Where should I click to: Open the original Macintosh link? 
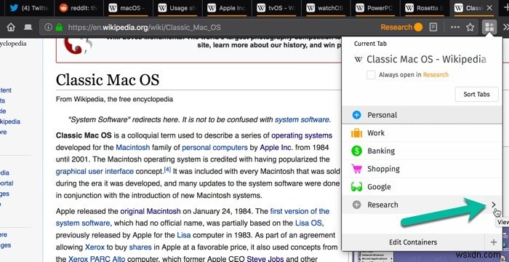(151, 211)
